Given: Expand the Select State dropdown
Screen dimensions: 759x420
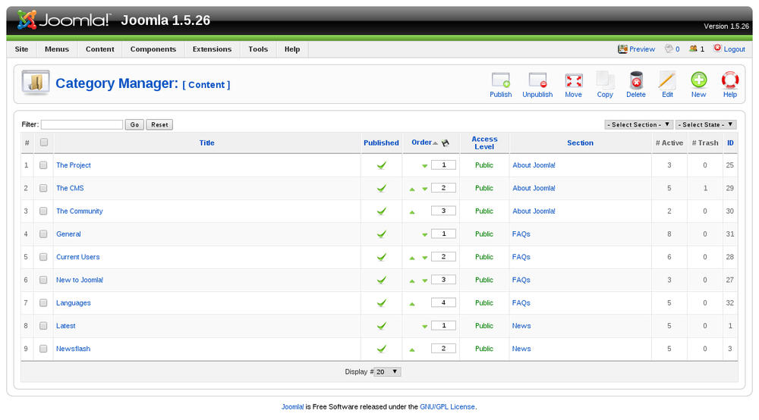Looking at the screenshot, I should [705, 124].
